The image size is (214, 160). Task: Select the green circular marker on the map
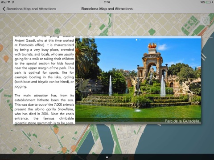click(57, 31)
